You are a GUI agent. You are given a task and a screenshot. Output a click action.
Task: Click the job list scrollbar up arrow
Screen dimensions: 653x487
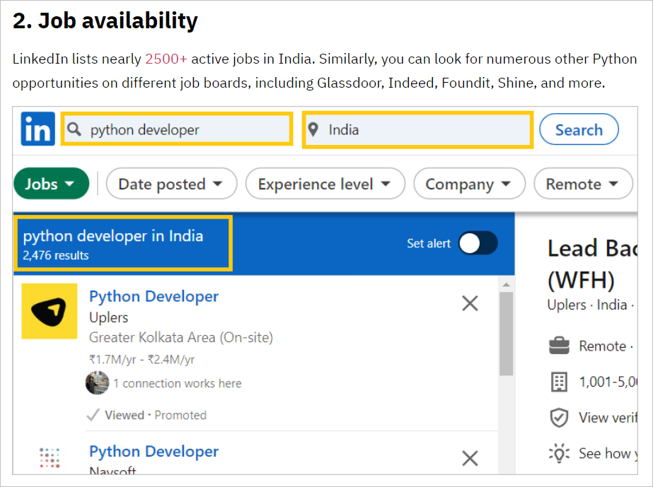click(x=506, y=285)
